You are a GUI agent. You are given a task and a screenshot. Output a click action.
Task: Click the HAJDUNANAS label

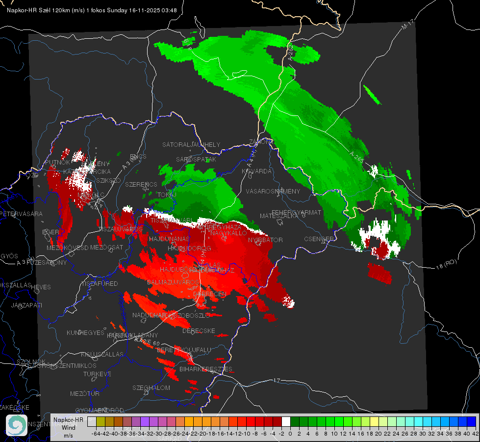[169, 239]
